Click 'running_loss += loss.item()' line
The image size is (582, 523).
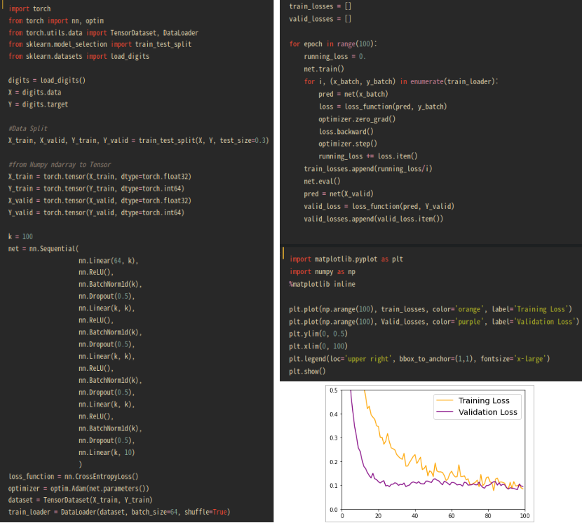point(368,156)
